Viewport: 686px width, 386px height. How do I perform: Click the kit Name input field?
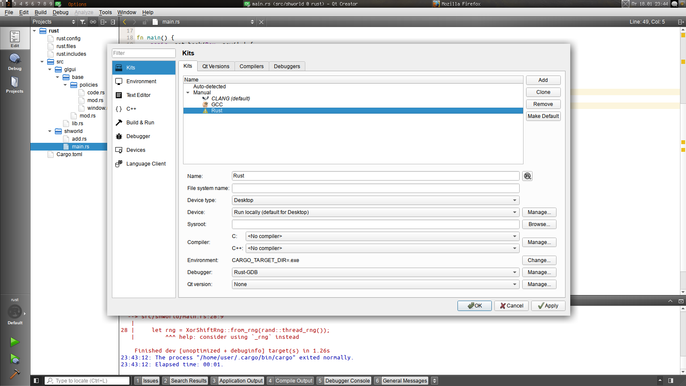376,176
